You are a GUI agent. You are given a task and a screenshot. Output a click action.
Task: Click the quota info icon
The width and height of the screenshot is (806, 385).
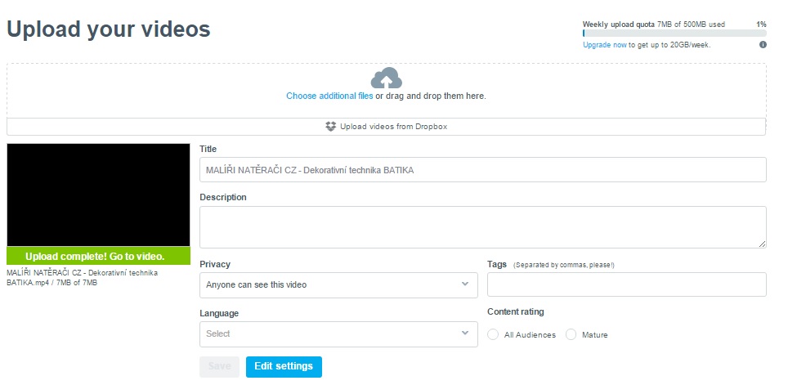[763, 45]
